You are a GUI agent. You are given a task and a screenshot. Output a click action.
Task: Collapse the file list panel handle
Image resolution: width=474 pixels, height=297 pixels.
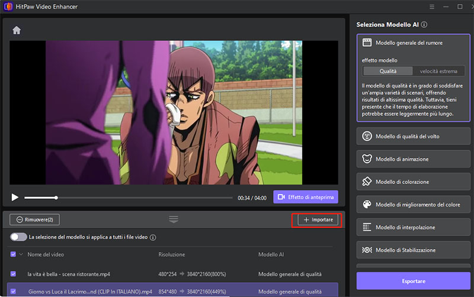(174, 219)
